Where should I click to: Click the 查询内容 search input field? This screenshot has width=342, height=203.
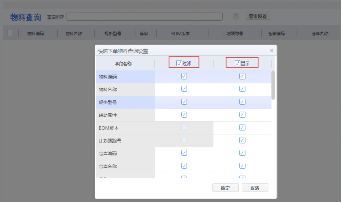click(144, 17)
